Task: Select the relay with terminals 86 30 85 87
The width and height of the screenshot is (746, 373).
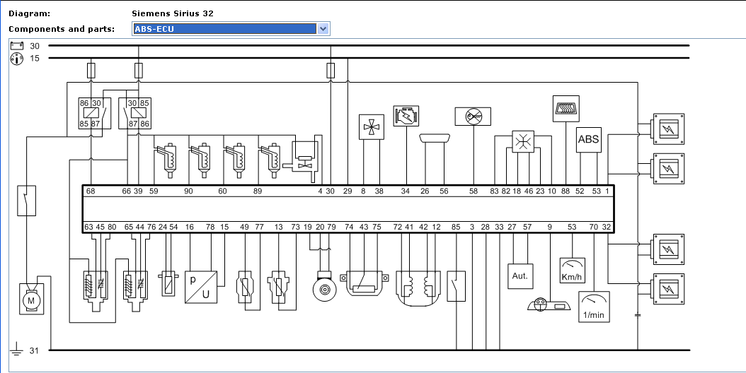Action: 95,113
